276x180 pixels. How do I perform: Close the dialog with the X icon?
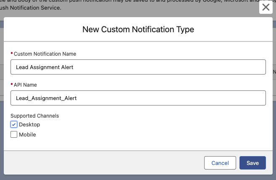[266, 8]
